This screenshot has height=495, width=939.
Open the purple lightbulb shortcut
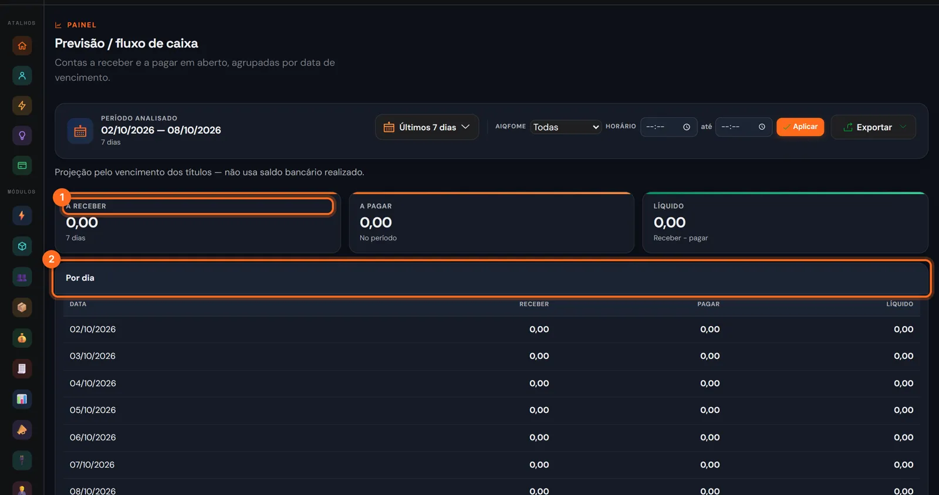(22, 135)
